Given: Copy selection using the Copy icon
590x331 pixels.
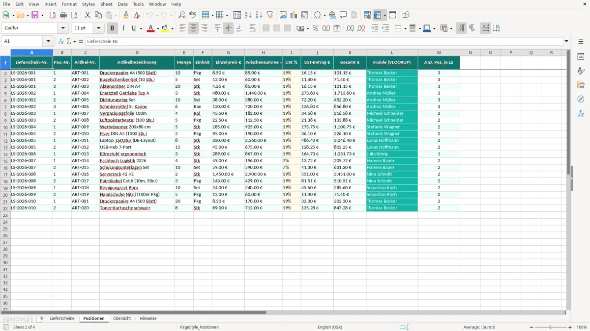Looking at the screenshot, I should [x=98, y=15].
